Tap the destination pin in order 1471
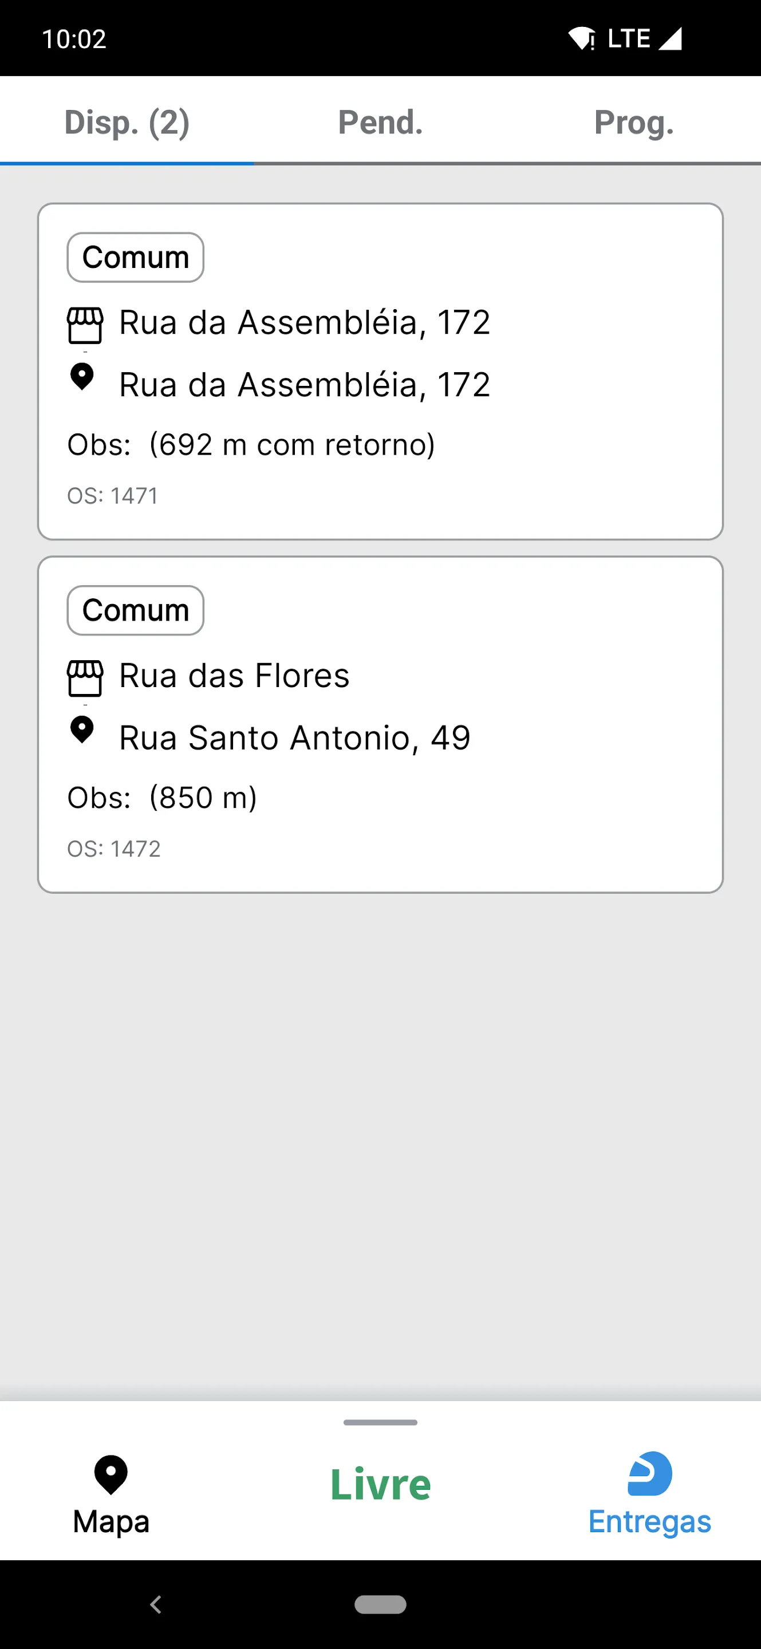Screen dimensions: 761x1649 (x=82, y=376)
